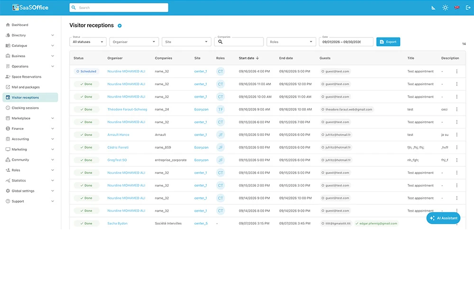
Task: Click the Statistics chart icon
Action: pos(8,181)
